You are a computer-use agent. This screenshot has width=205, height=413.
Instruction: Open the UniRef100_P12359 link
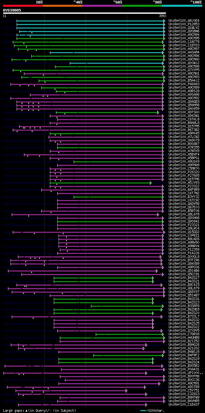pyautogui.click(x=184, y=249)
